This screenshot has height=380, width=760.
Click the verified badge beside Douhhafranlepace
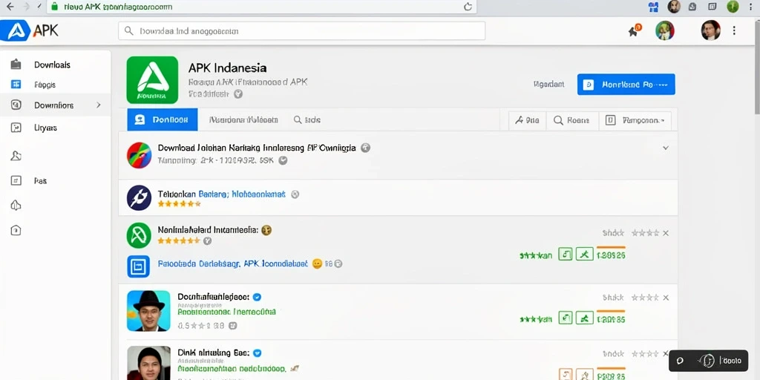pyautogui.click(x=258, y=297)
